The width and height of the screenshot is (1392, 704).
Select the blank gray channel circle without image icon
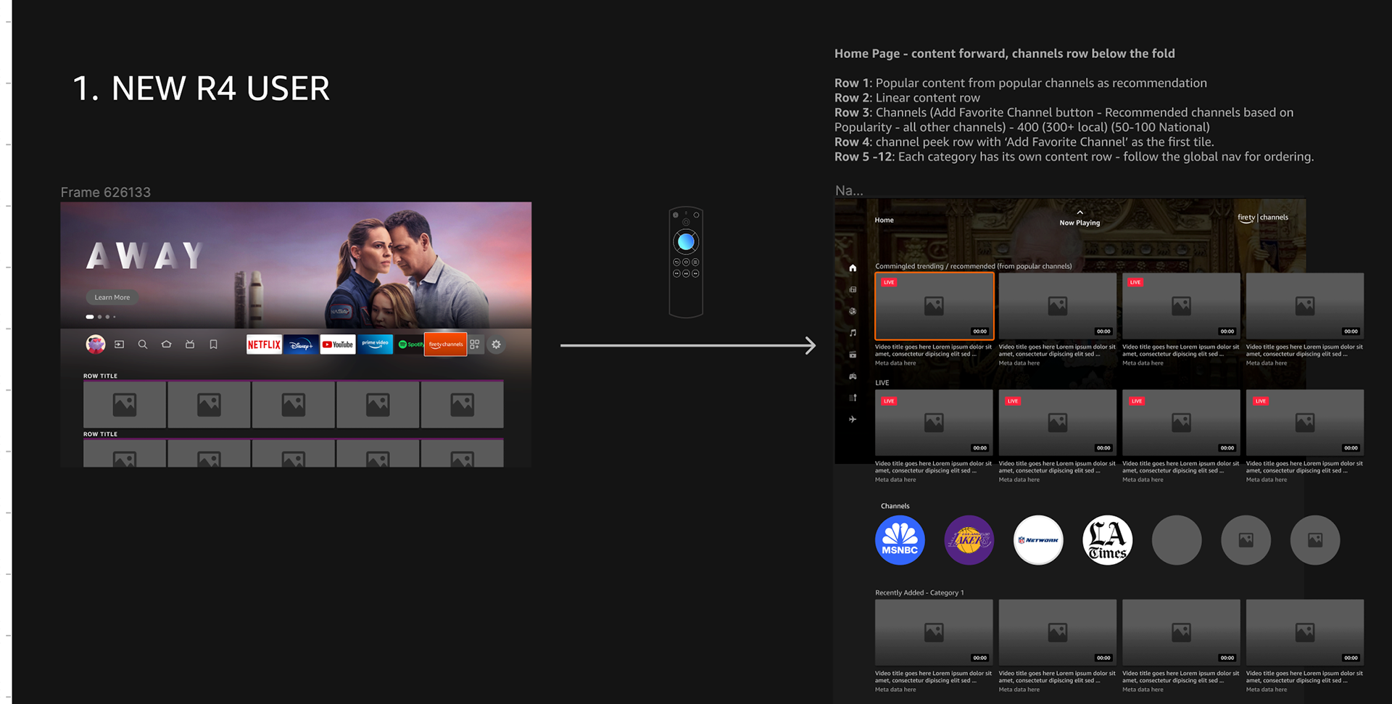point(1177,540)
